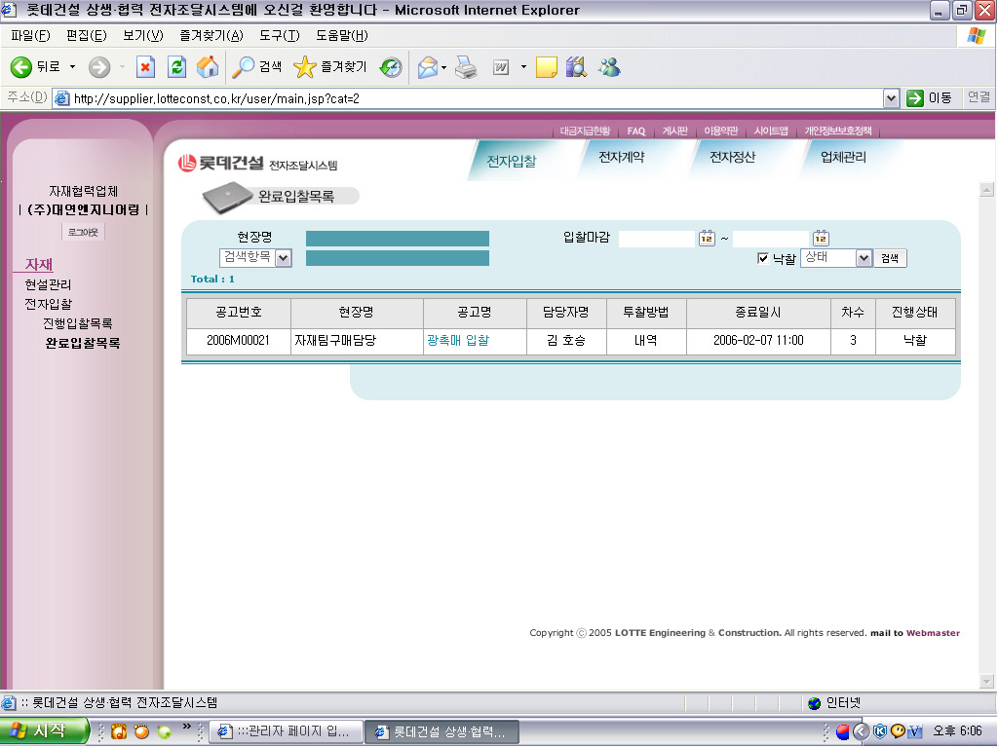The width and height of the screenshot is (998, 748).
Task: Click the 로그아웃 button
Action: 84,233
